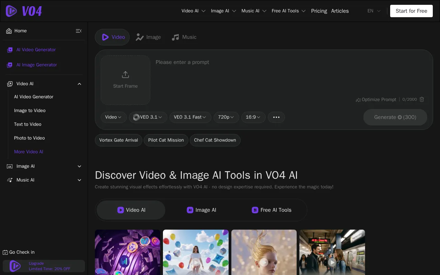The height and width of the screenshot is (275, 440).
Task: Open the Articles page
Action: 340,11
